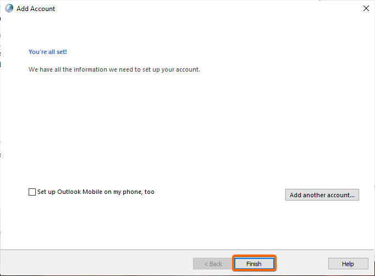Click the Help button at bottom right

pos(348,263)
